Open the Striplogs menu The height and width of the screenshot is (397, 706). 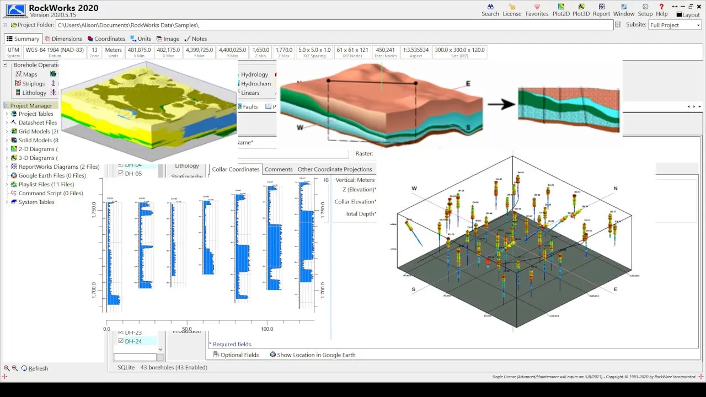coord(29,84)
